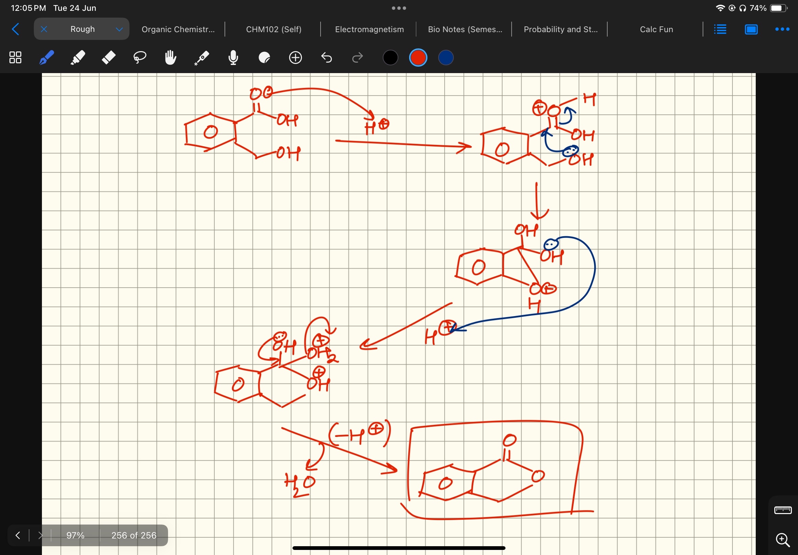Open the add insert plus button

[295, 58]
